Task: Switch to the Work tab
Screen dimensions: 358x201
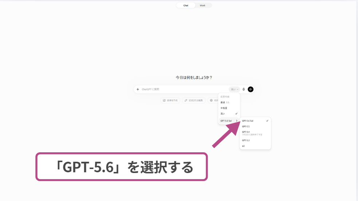Action: tap(202, 5)
